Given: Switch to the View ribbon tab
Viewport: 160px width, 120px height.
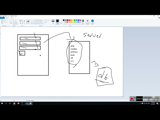Looking at the screenshot, I should click(x=12, y=18).
